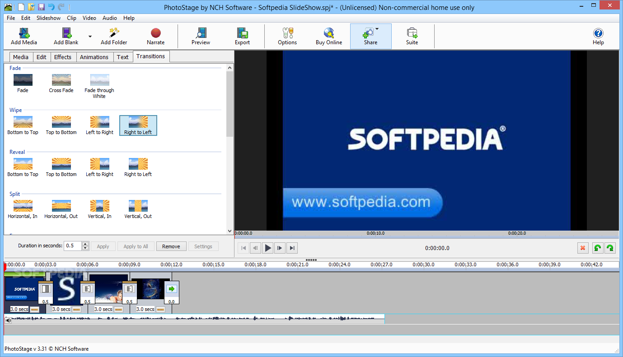Open the Clip menu
The width and height of the screenshot is (623, 357).
[x=71, y=18]
